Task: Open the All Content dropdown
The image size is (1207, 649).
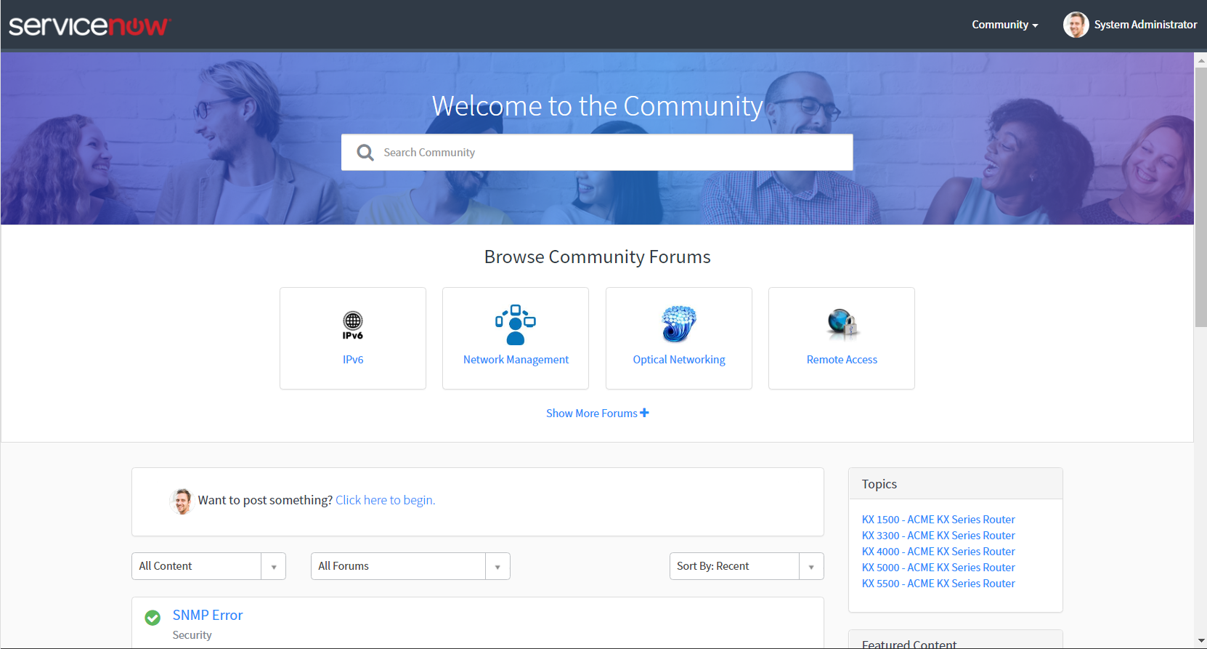Action: 208,566
